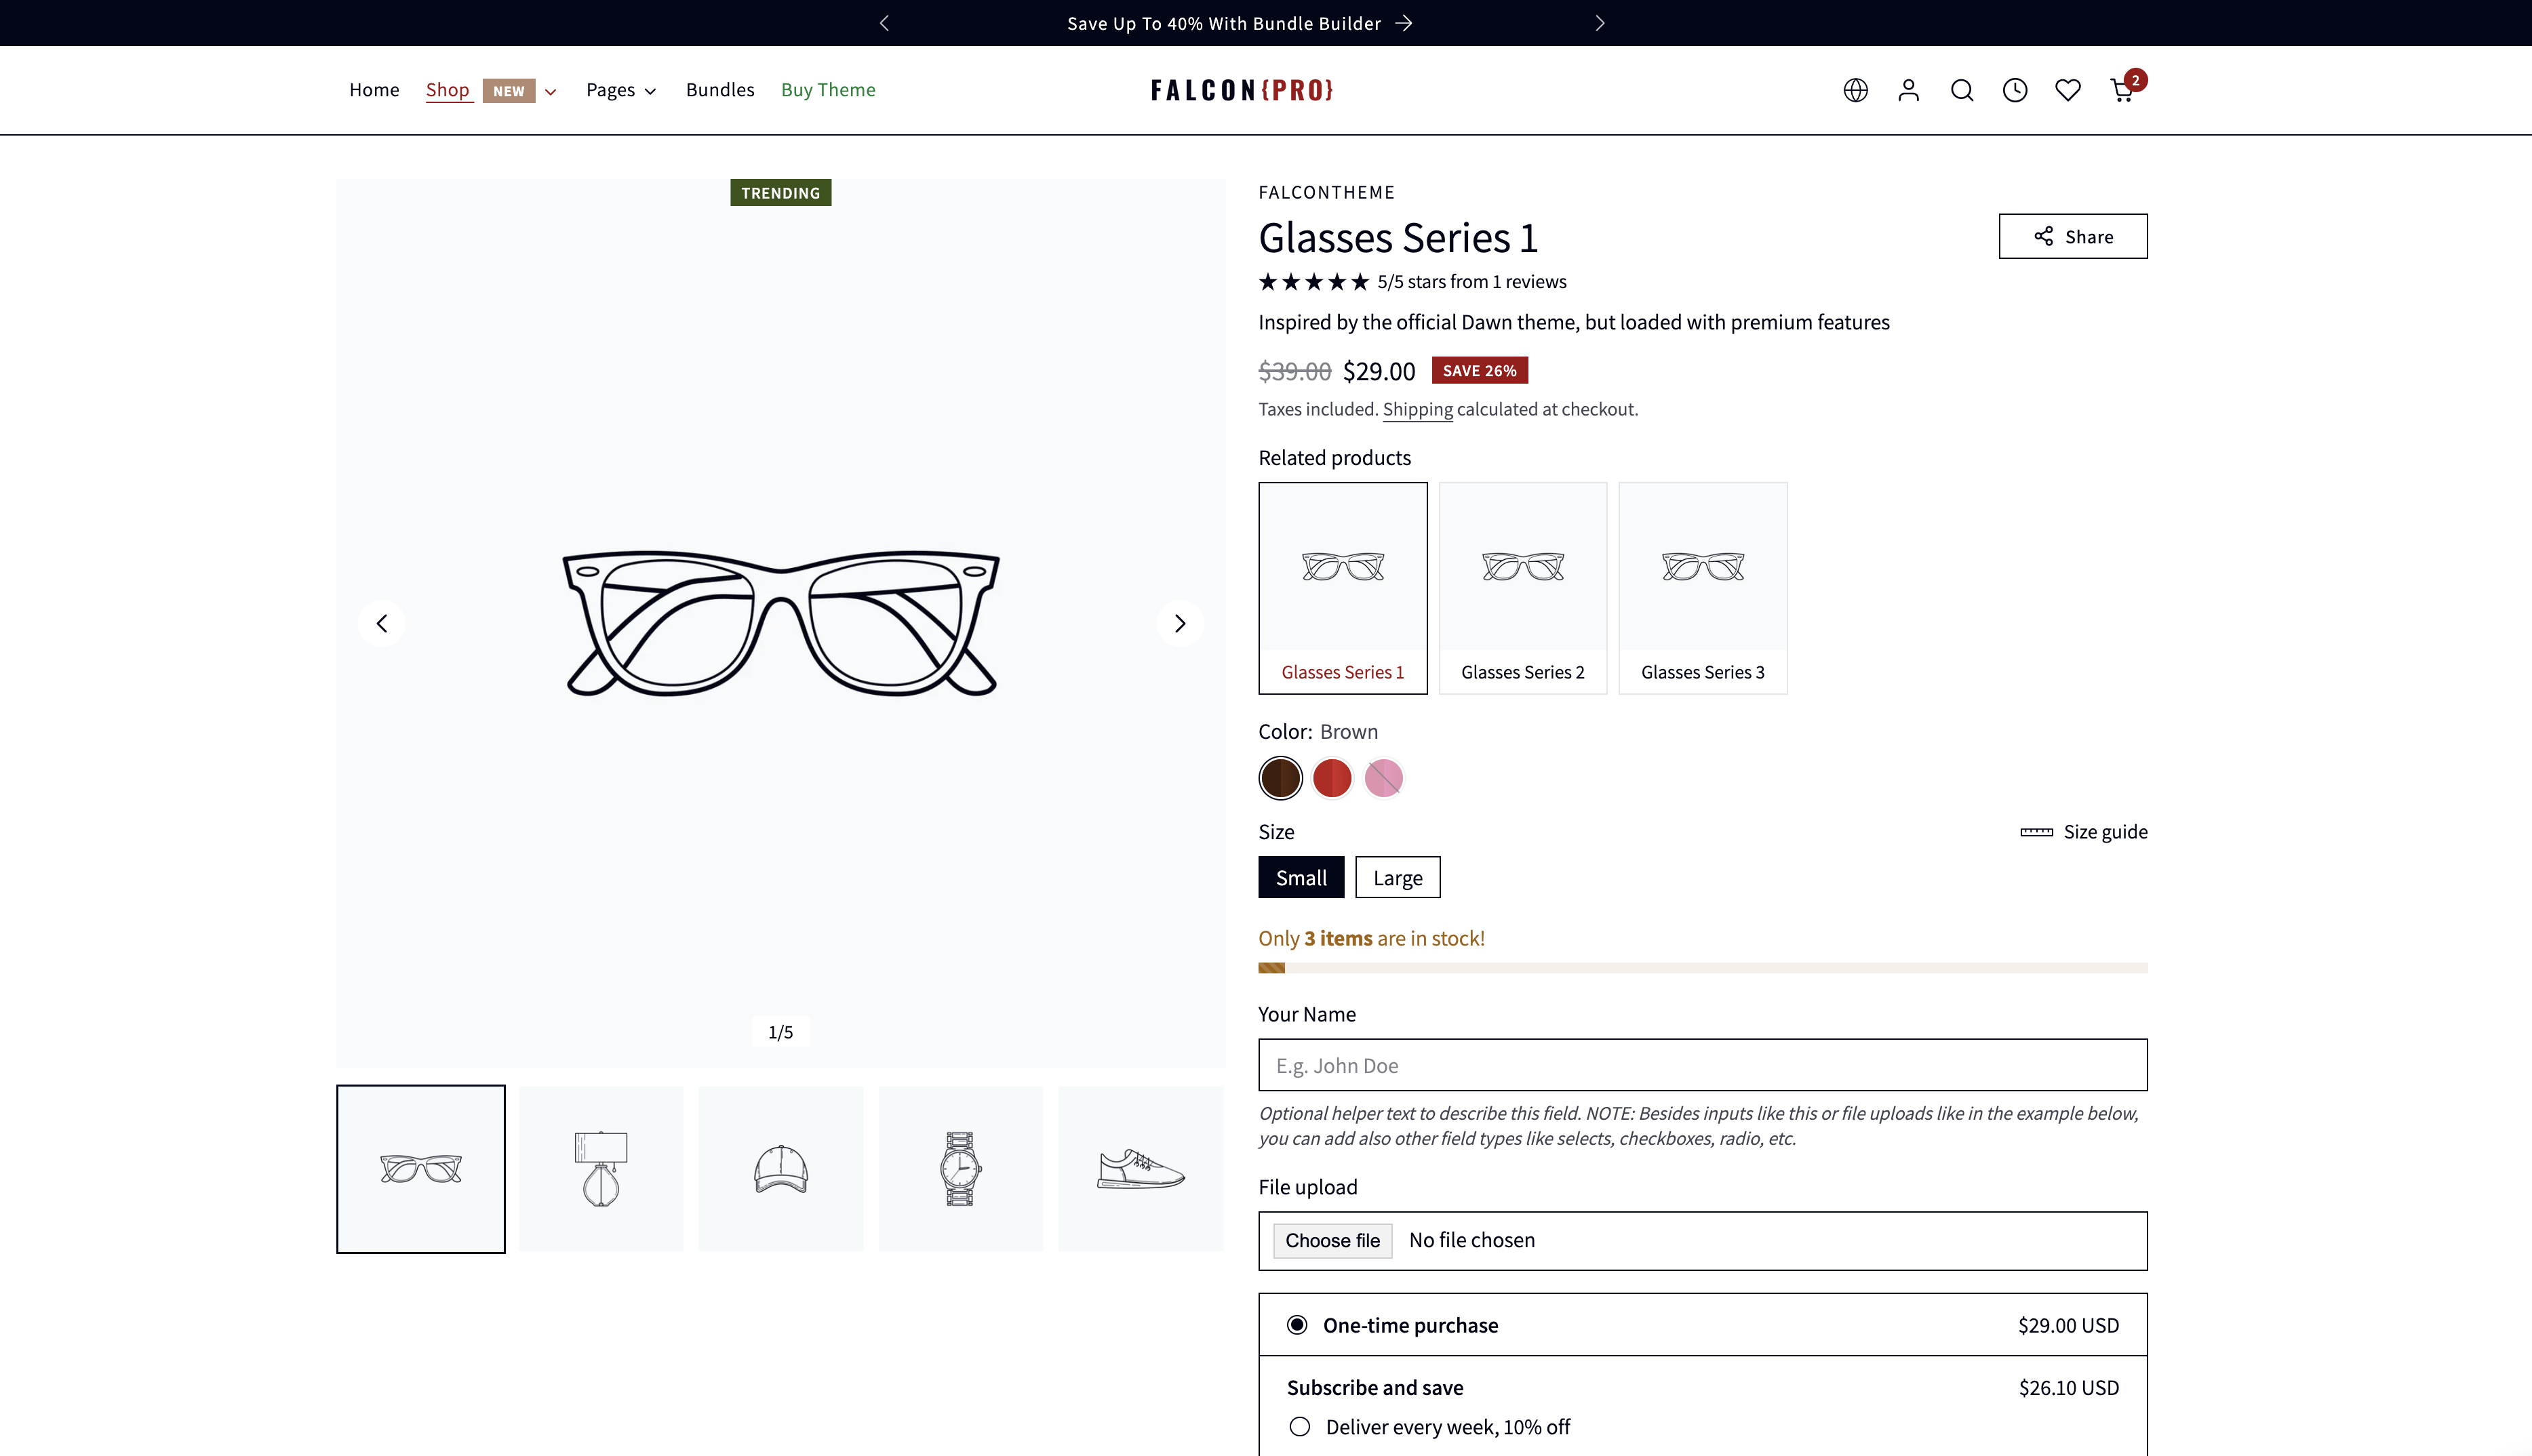
Task: Pick the red color swatch
Action: 1332,778
